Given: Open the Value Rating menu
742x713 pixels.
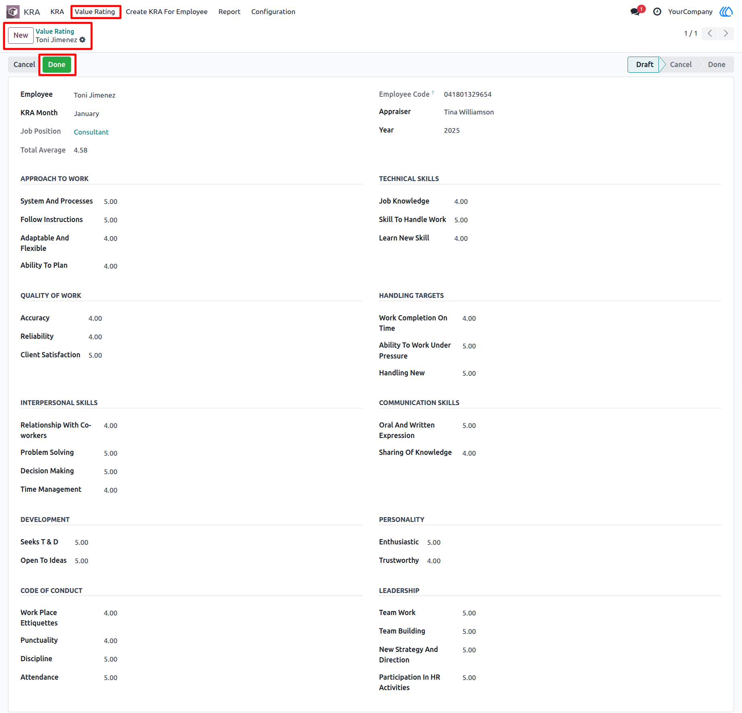Looking at the screenshot, I should click(x=95, y=12).
